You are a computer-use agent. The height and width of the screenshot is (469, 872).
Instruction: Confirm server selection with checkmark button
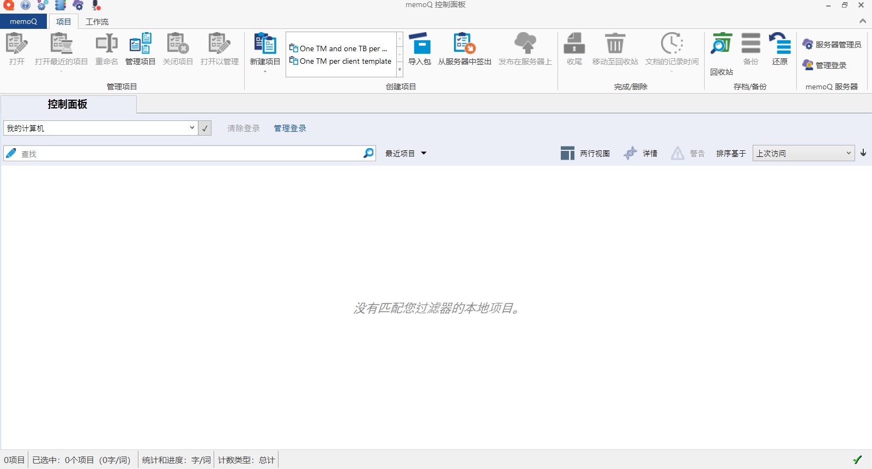pos(205,129)
